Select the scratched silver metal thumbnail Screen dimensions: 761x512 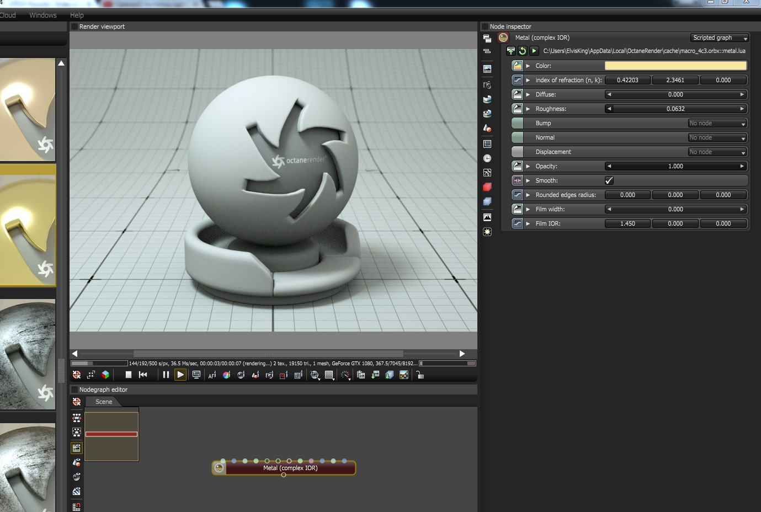tap(28, 354)
